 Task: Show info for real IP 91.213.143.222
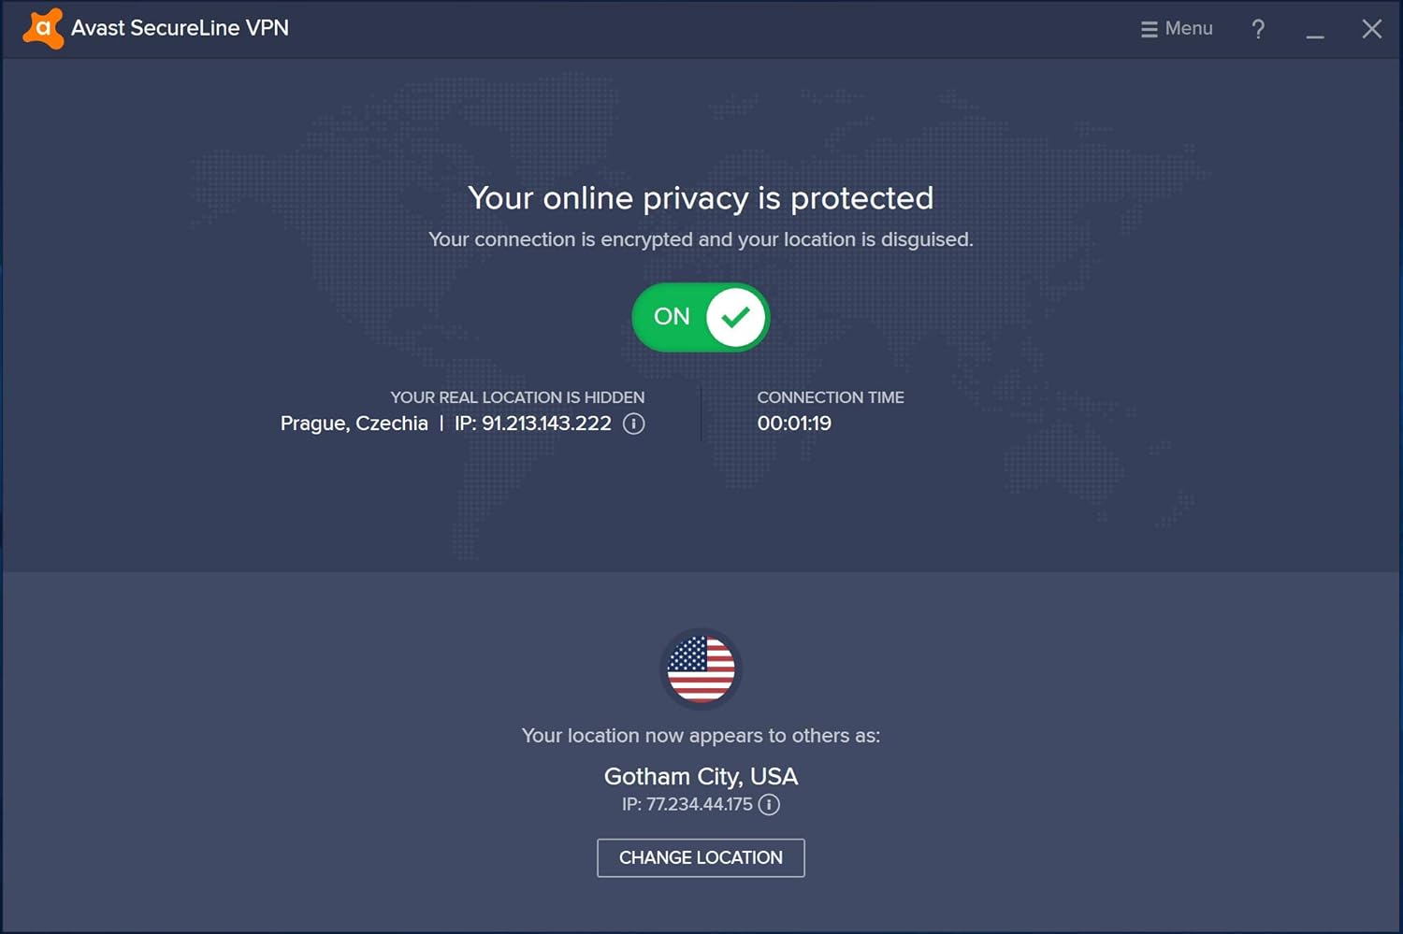[634, 424]
